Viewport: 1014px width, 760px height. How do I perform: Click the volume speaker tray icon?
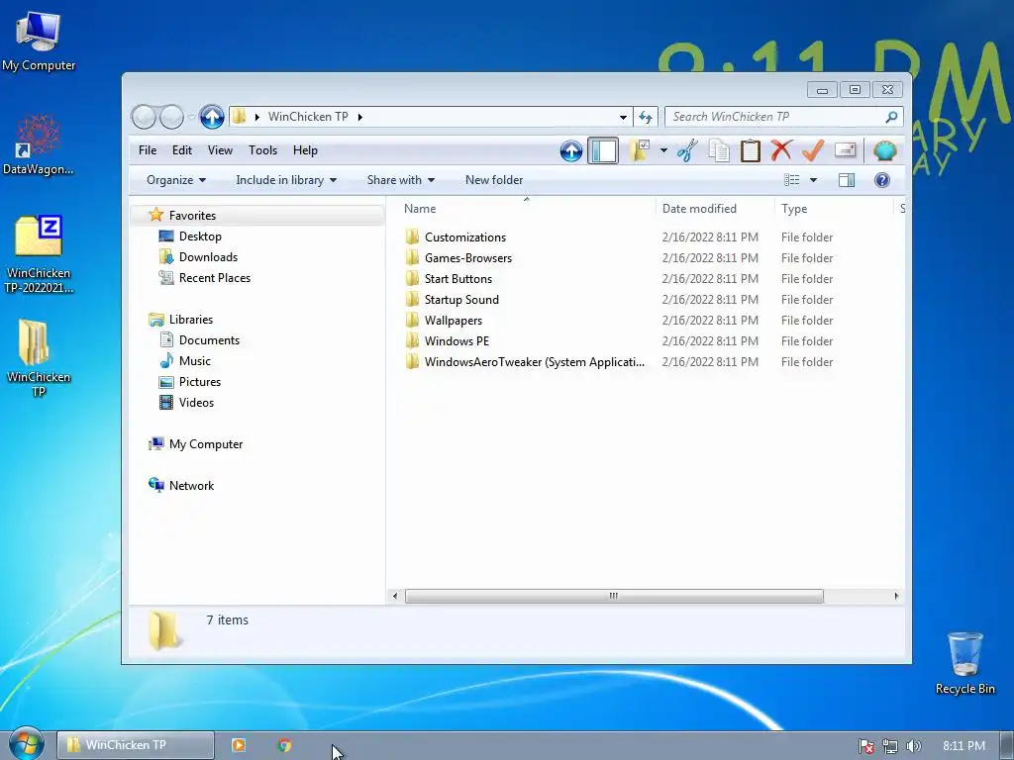click(x=913, y=746)
